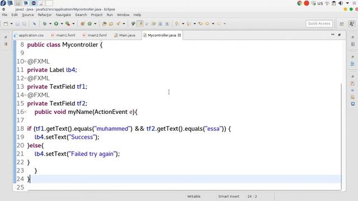
Task: Open the Previous Annotation dropdown arrow
Action: [x=195, y=23]
